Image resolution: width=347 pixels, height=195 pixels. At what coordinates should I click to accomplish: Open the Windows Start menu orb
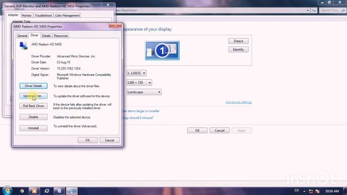(7, 191)
